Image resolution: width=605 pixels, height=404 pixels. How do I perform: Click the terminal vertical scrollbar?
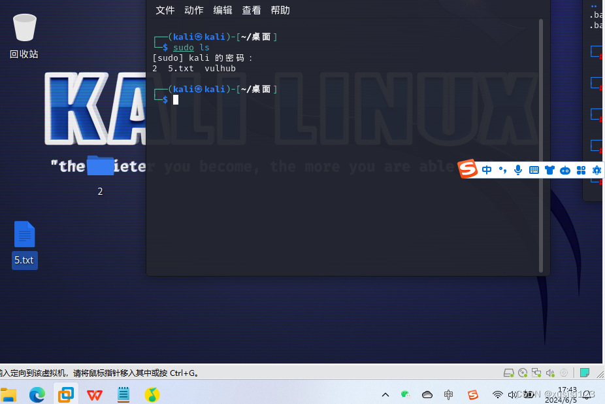point(540,146)
